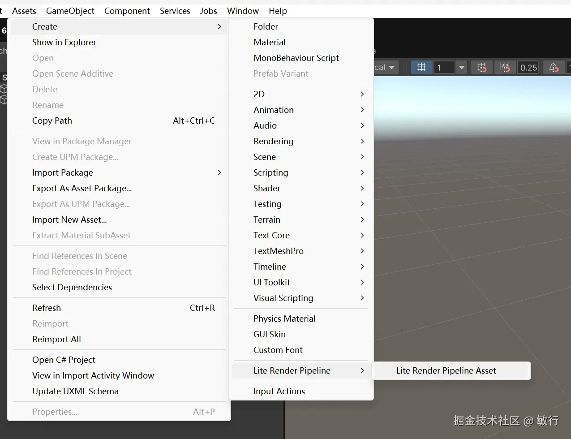Choose Export As Asset Package

pos(119,188)
